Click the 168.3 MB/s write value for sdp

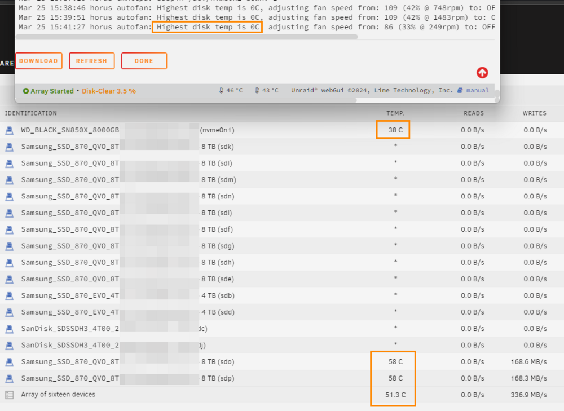(x=529, y=378)
